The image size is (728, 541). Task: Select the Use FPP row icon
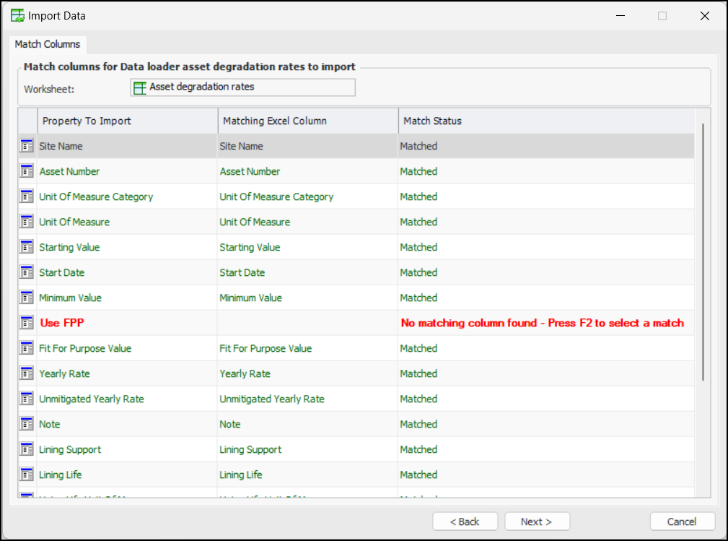tap(27, 323)
